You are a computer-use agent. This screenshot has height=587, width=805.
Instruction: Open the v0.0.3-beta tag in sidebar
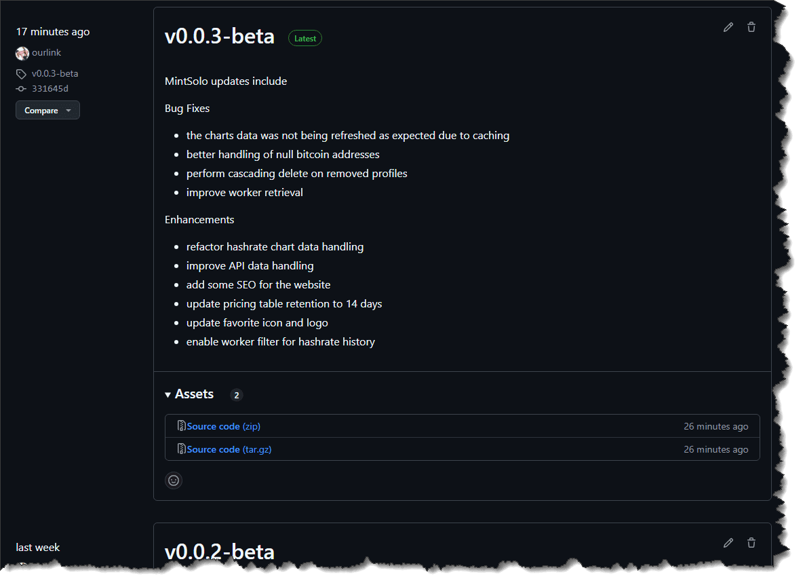tap(54, 74)
